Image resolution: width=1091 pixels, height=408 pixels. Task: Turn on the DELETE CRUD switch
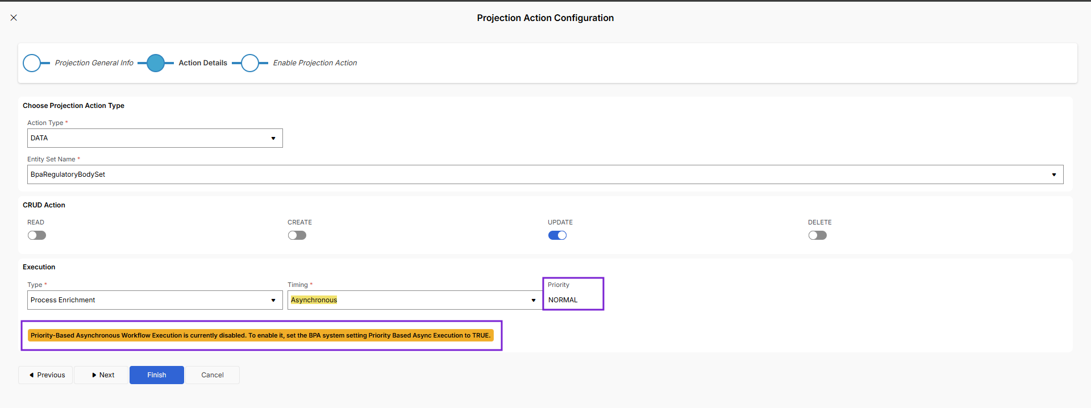click(818, 235)
